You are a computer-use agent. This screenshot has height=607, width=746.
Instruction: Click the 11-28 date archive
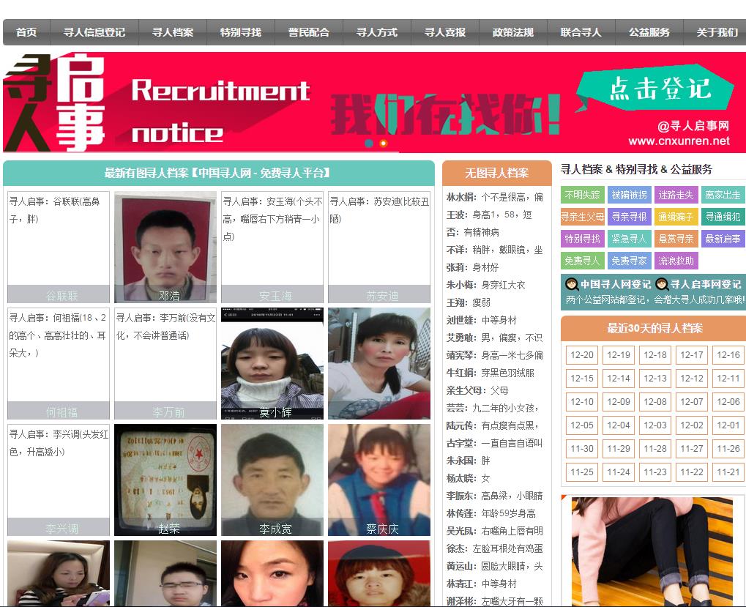[x=655, y=449]
